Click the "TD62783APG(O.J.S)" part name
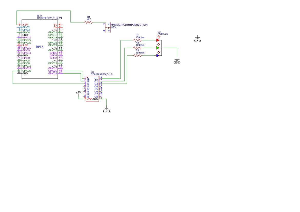Screen dimensions: 300x212 pyautogui.click(x=102, y=75)
